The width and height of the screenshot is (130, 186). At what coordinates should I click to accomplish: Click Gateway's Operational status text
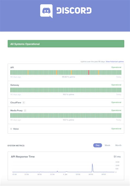coord(116,85)
